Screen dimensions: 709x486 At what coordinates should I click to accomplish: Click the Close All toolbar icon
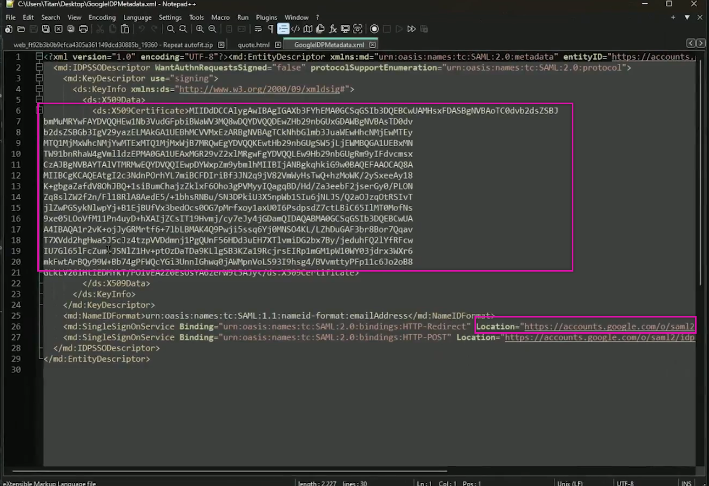(x=71, y=29)
